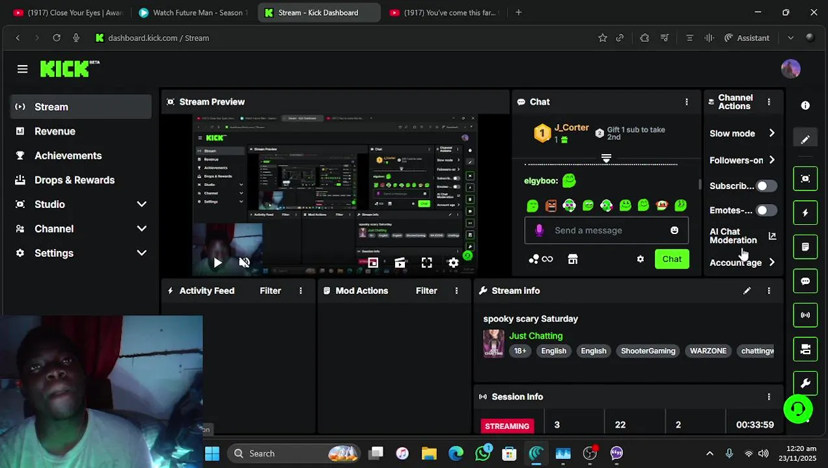Open Stream info three-dot menu
Viewport: 828px width, 468px height.
(769, 291)
